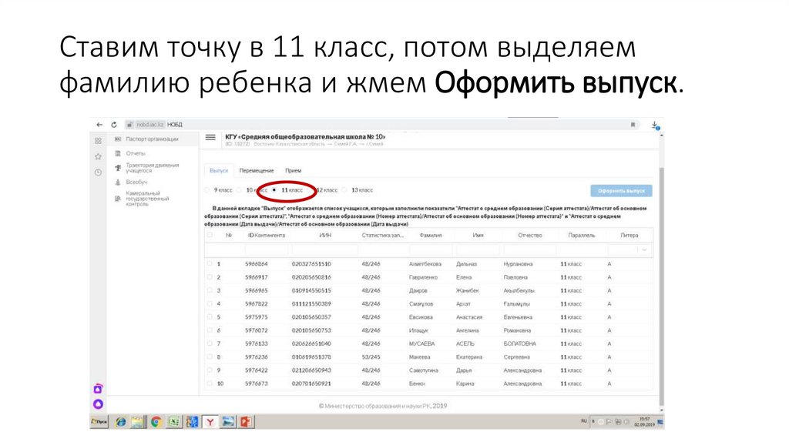
Task: Click name cell Ангелина
Action: coord(468,330)
